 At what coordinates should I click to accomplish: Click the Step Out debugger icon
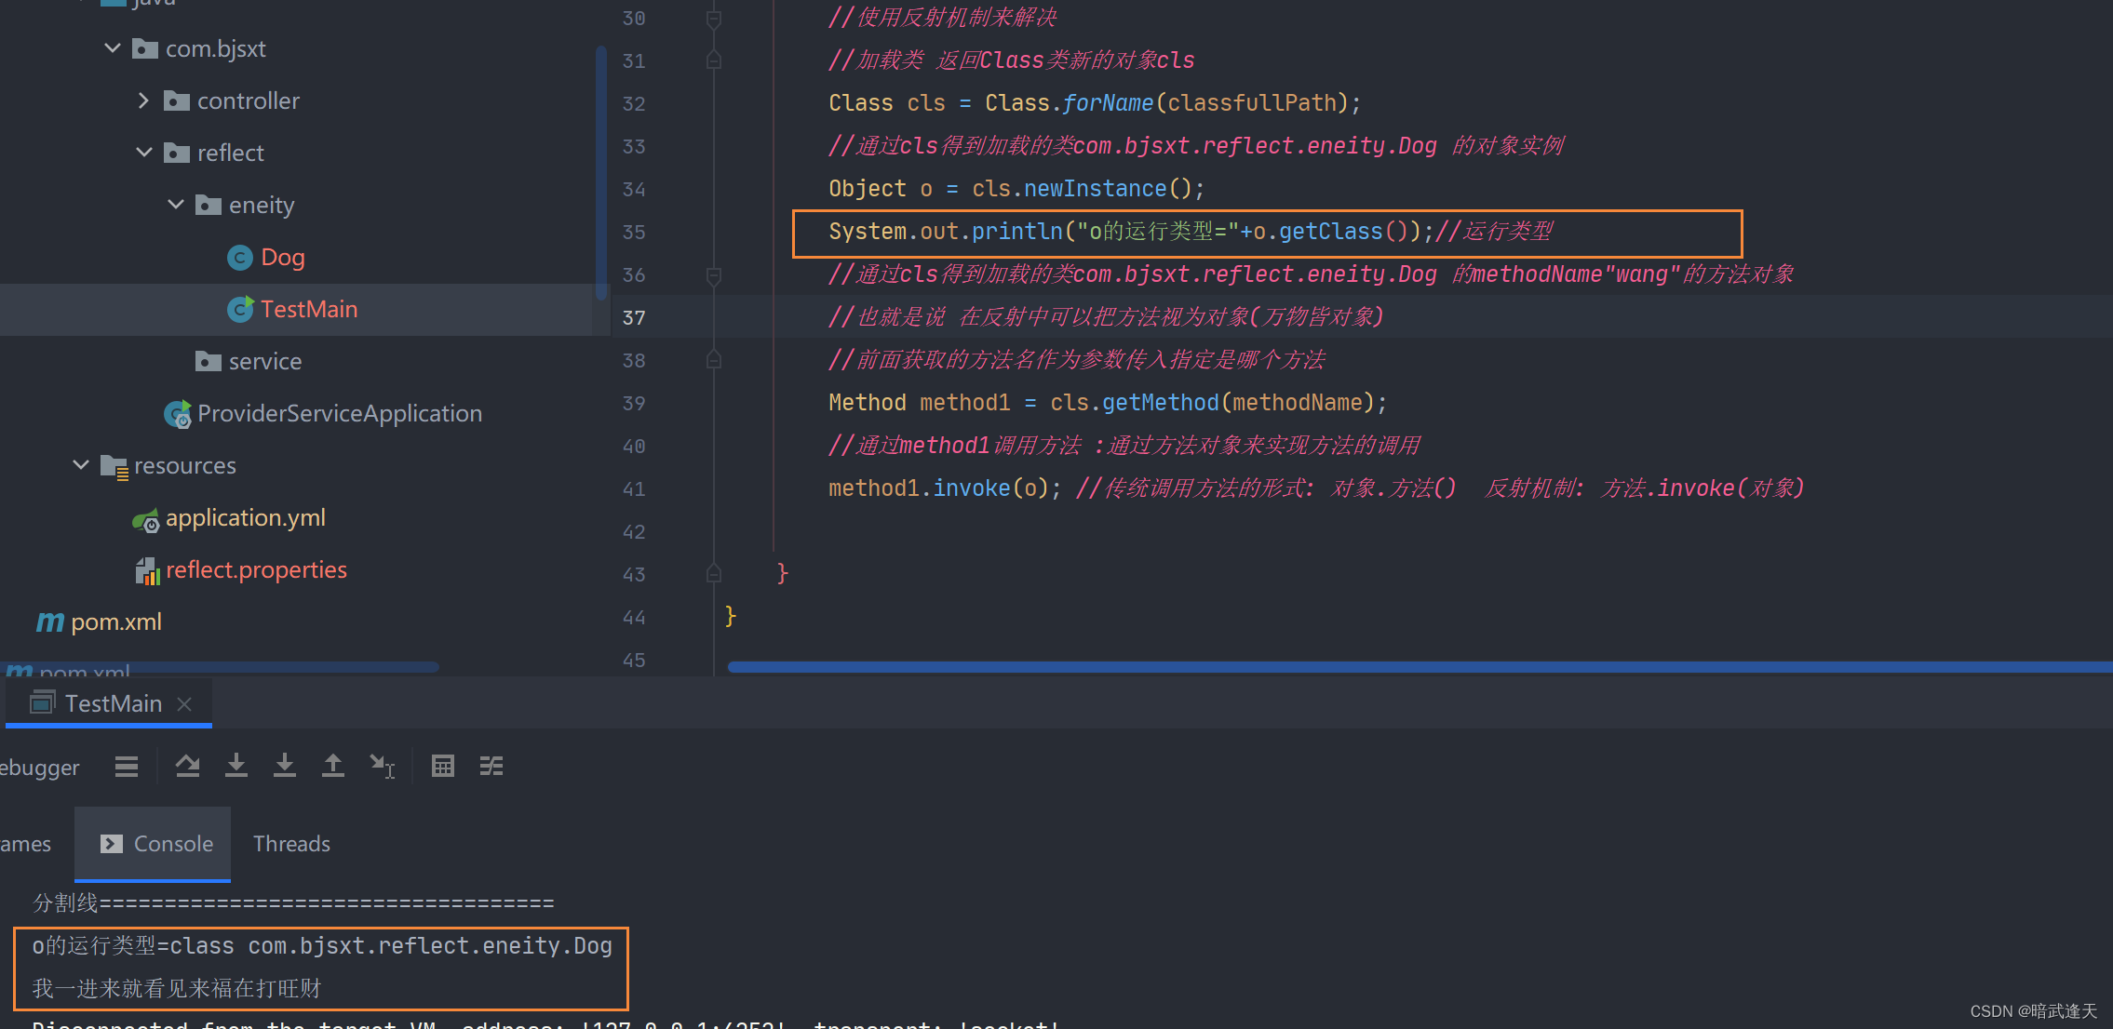pyautogui.click(x=332, y=766)
